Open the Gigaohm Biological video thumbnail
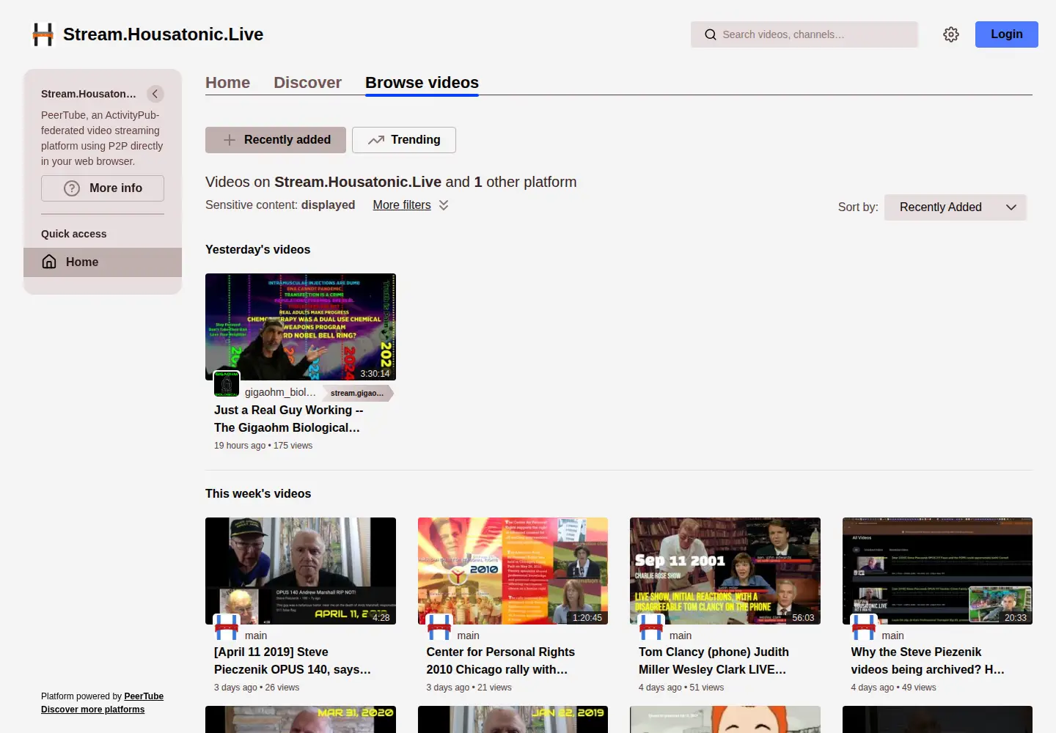The height and width of the screenshot is (733, 1056). tap(301, 327)
